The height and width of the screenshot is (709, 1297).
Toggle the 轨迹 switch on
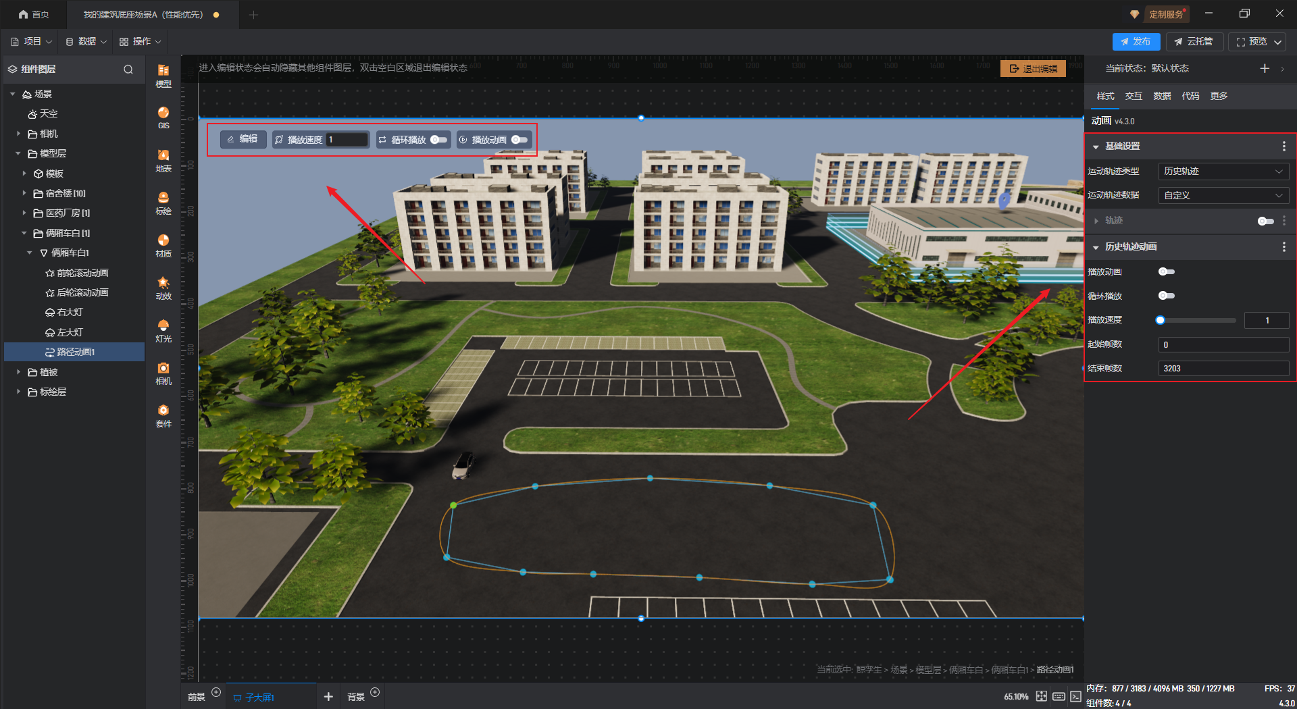1265,221
